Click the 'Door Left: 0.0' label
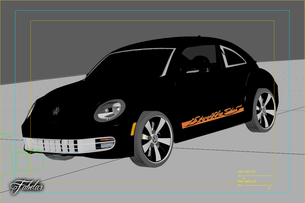 pyautogui.click(x=247, y=172)
